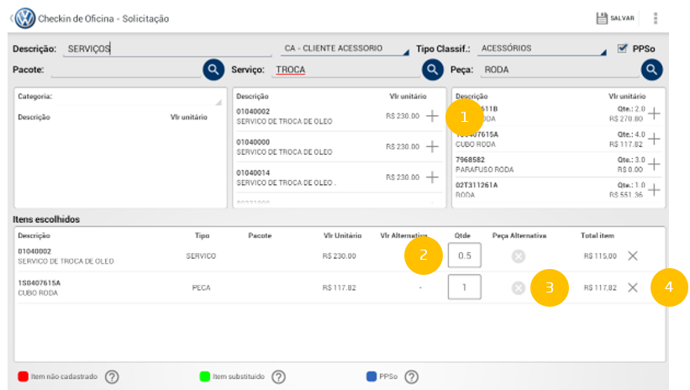Select service row 01040014 in list
Screen dimensions: 690x390
point(338,177)
